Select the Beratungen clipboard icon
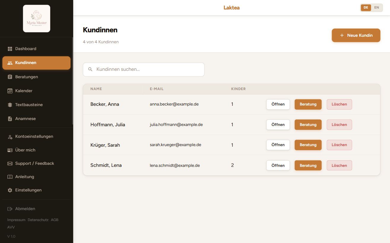This screenshot has height=243, width=390. tap(10, 77)
